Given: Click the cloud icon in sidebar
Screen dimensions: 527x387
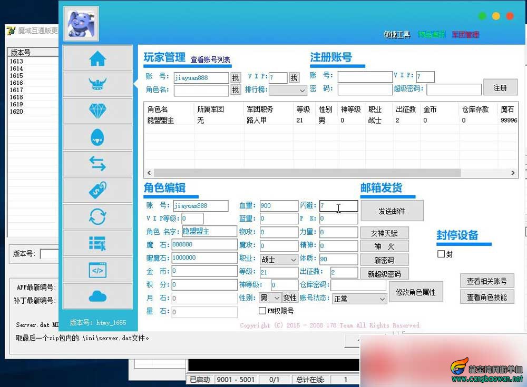Looking at the screenshot, I should [97, 296].
